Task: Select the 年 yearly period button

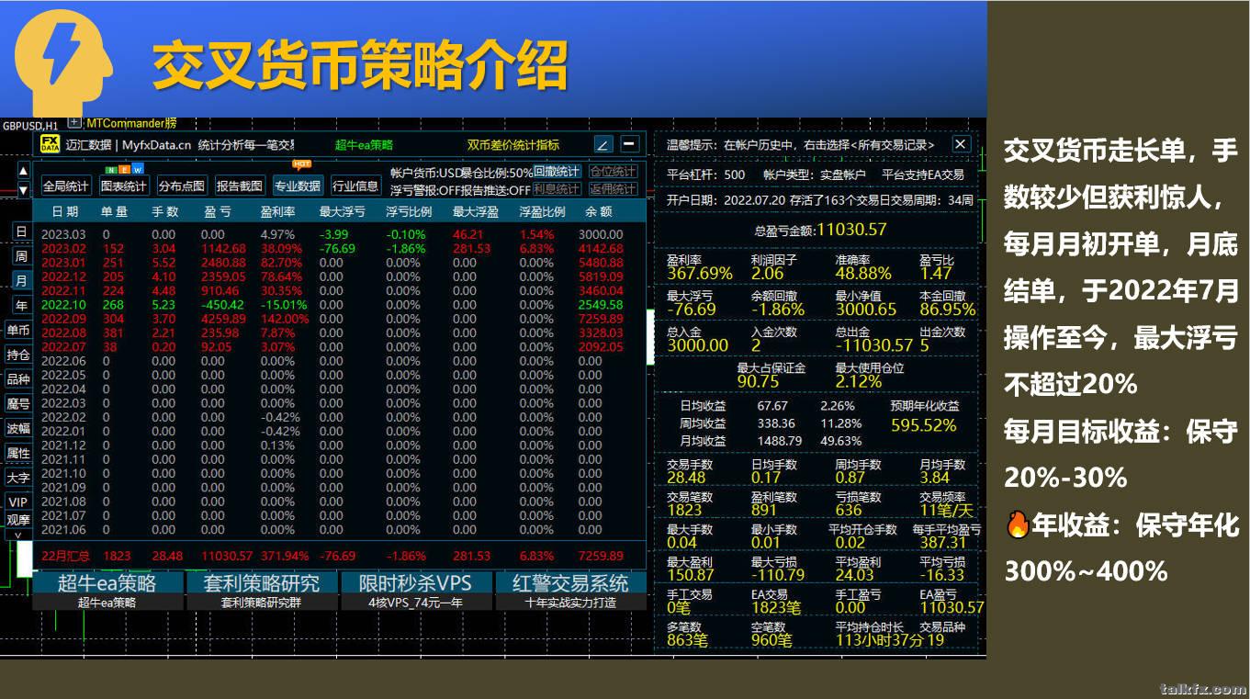Action: 21,305
